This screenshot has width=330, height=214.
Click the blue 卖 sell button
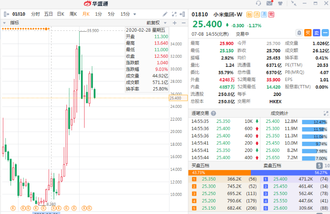(x=316, y=33)
